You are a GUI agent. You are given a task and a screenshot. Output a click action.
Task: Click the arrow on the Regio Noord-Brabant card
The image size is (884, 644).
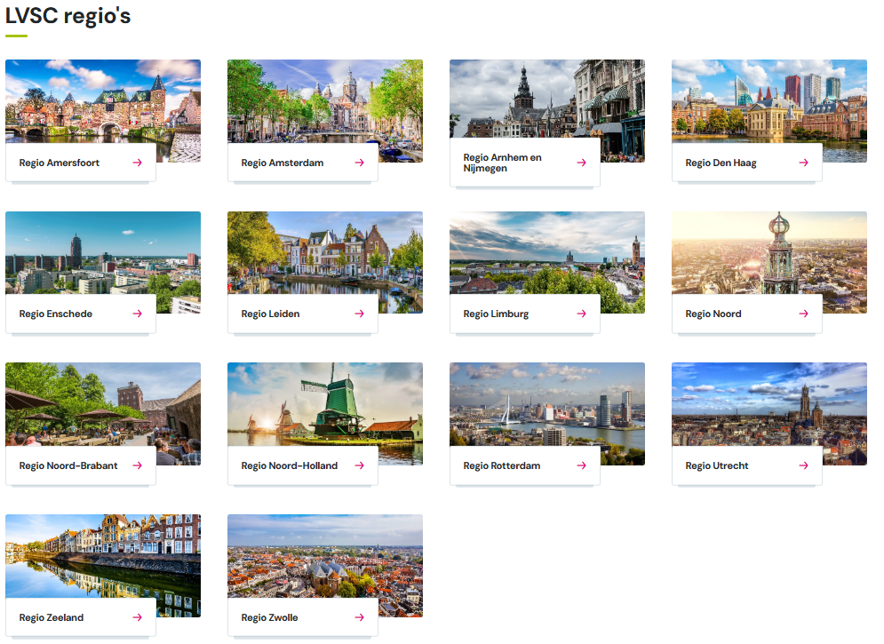click(138, 465)
